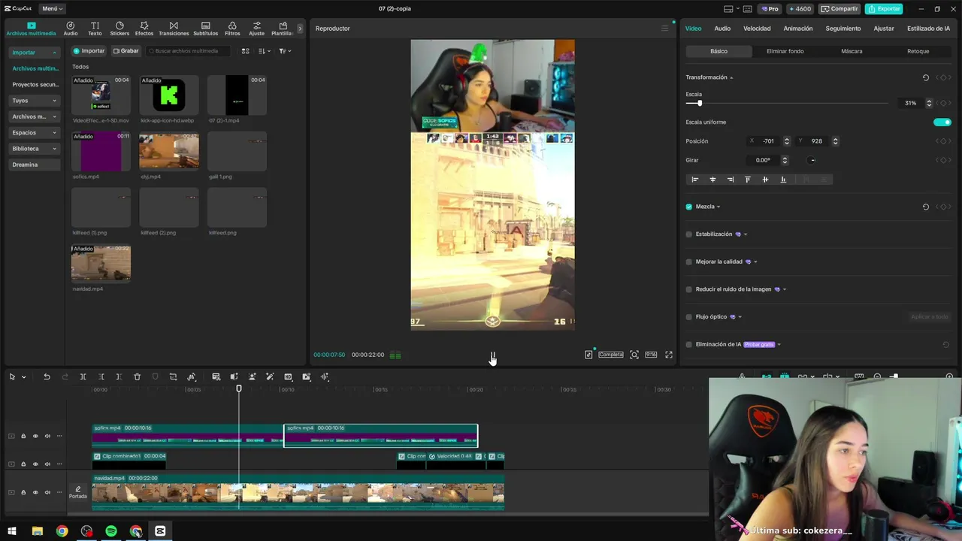Open the Audio media section
Viewport: 962px width, 541px height.
71,29
